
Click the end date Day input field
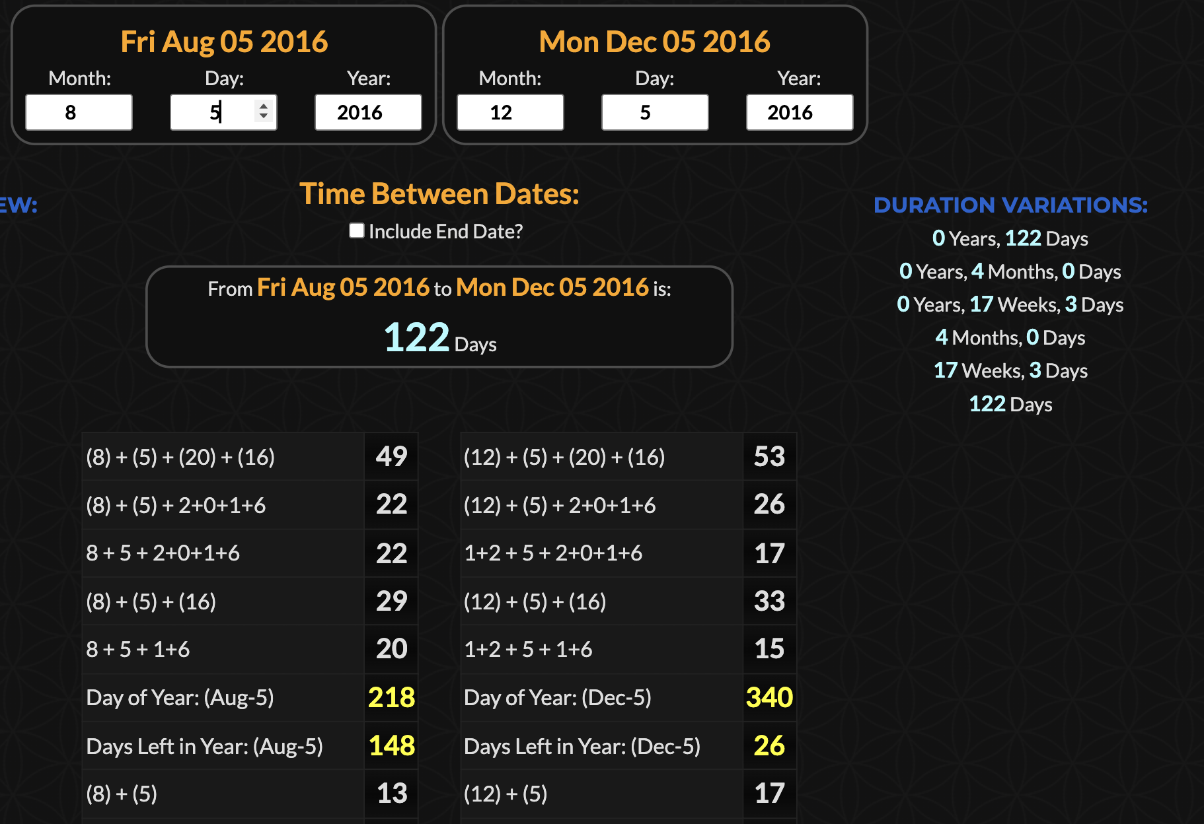[x=655, y=112]
